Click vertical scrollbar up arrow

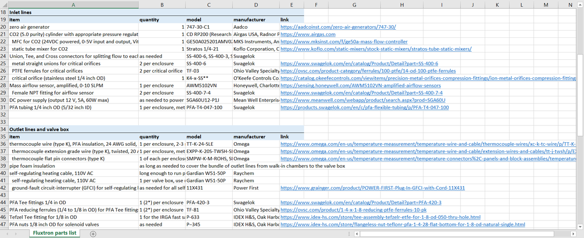(x=580, y=4)
